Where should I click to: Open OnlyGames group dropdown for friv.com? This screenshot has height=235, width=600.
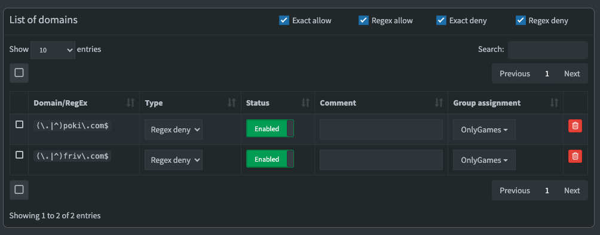(484, 160)
